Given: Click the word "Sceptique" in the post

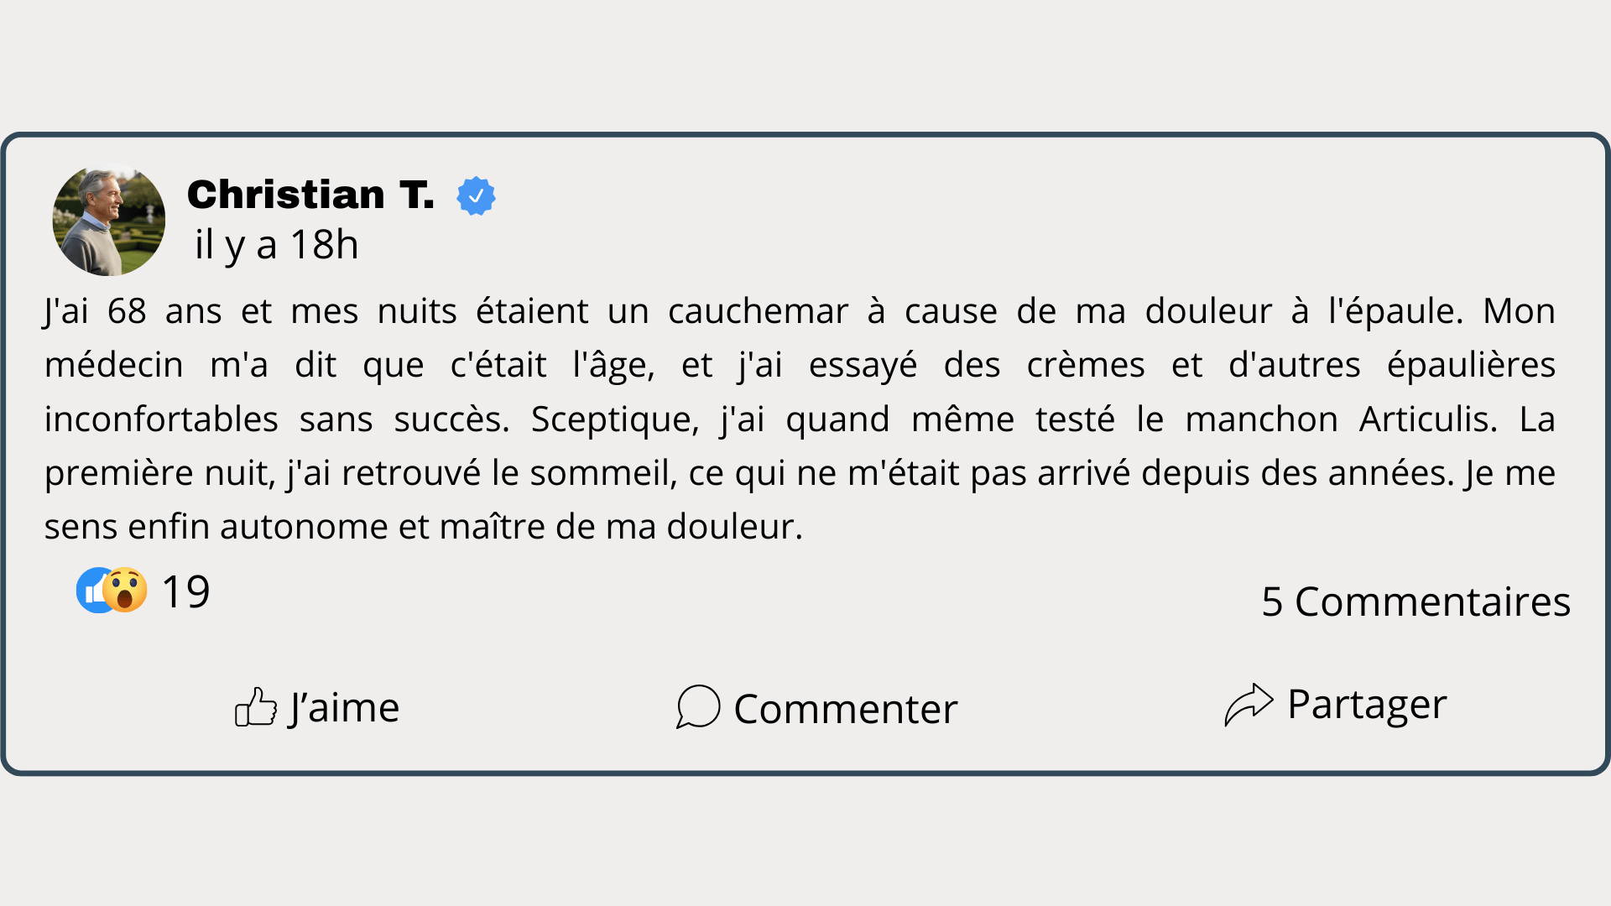Looking at the screenshot, I should pyautogui.click(x=614, y=419).
